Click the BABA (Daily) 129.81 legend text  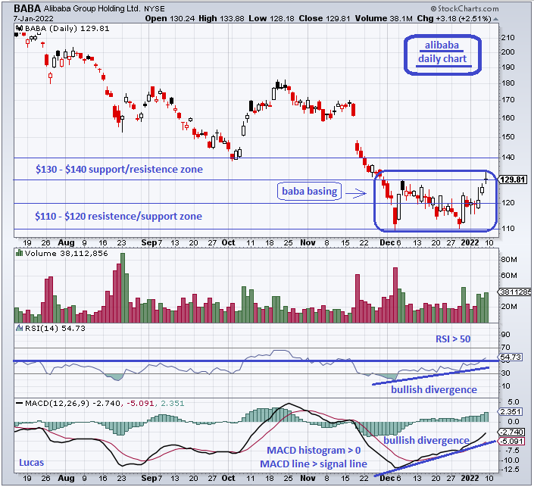point(67,29)
